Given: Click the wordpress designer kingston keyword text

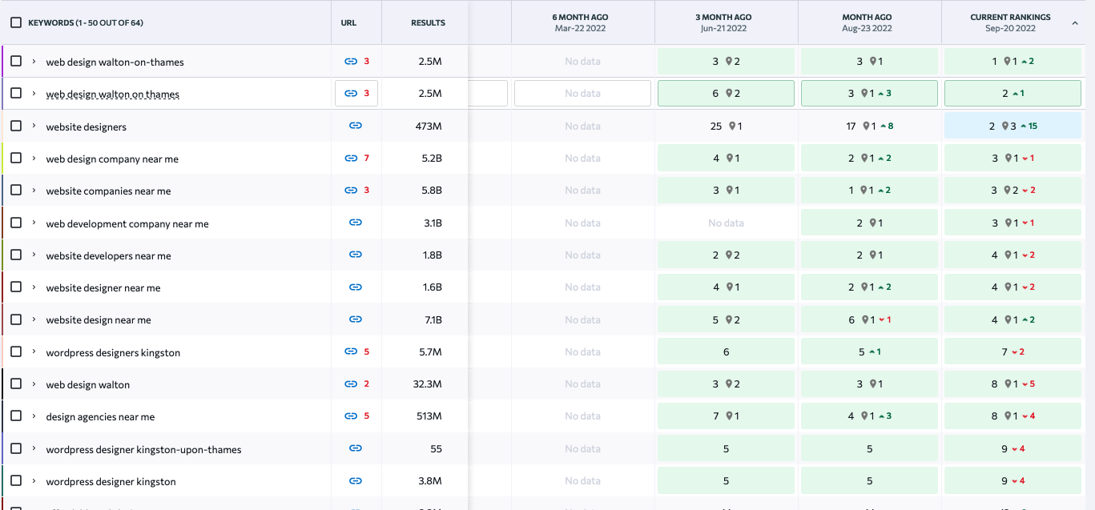Looking at the screenshot, I should [111, 481].
